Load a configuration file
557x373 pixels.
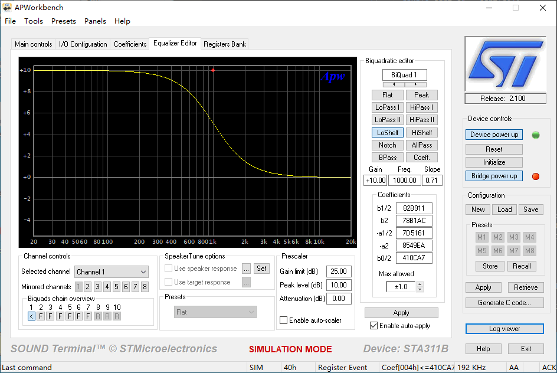(x=504, y=210)
